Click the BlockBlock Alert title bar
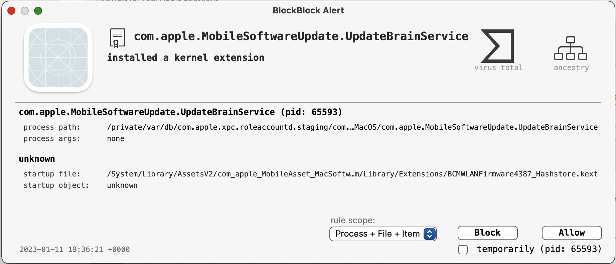Image resolution: width=616 pixels, height=264 pixels. (308, 10)
